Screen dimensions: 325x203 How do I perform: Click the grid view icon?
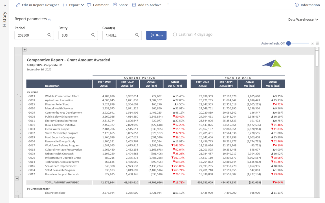(318, 43)
